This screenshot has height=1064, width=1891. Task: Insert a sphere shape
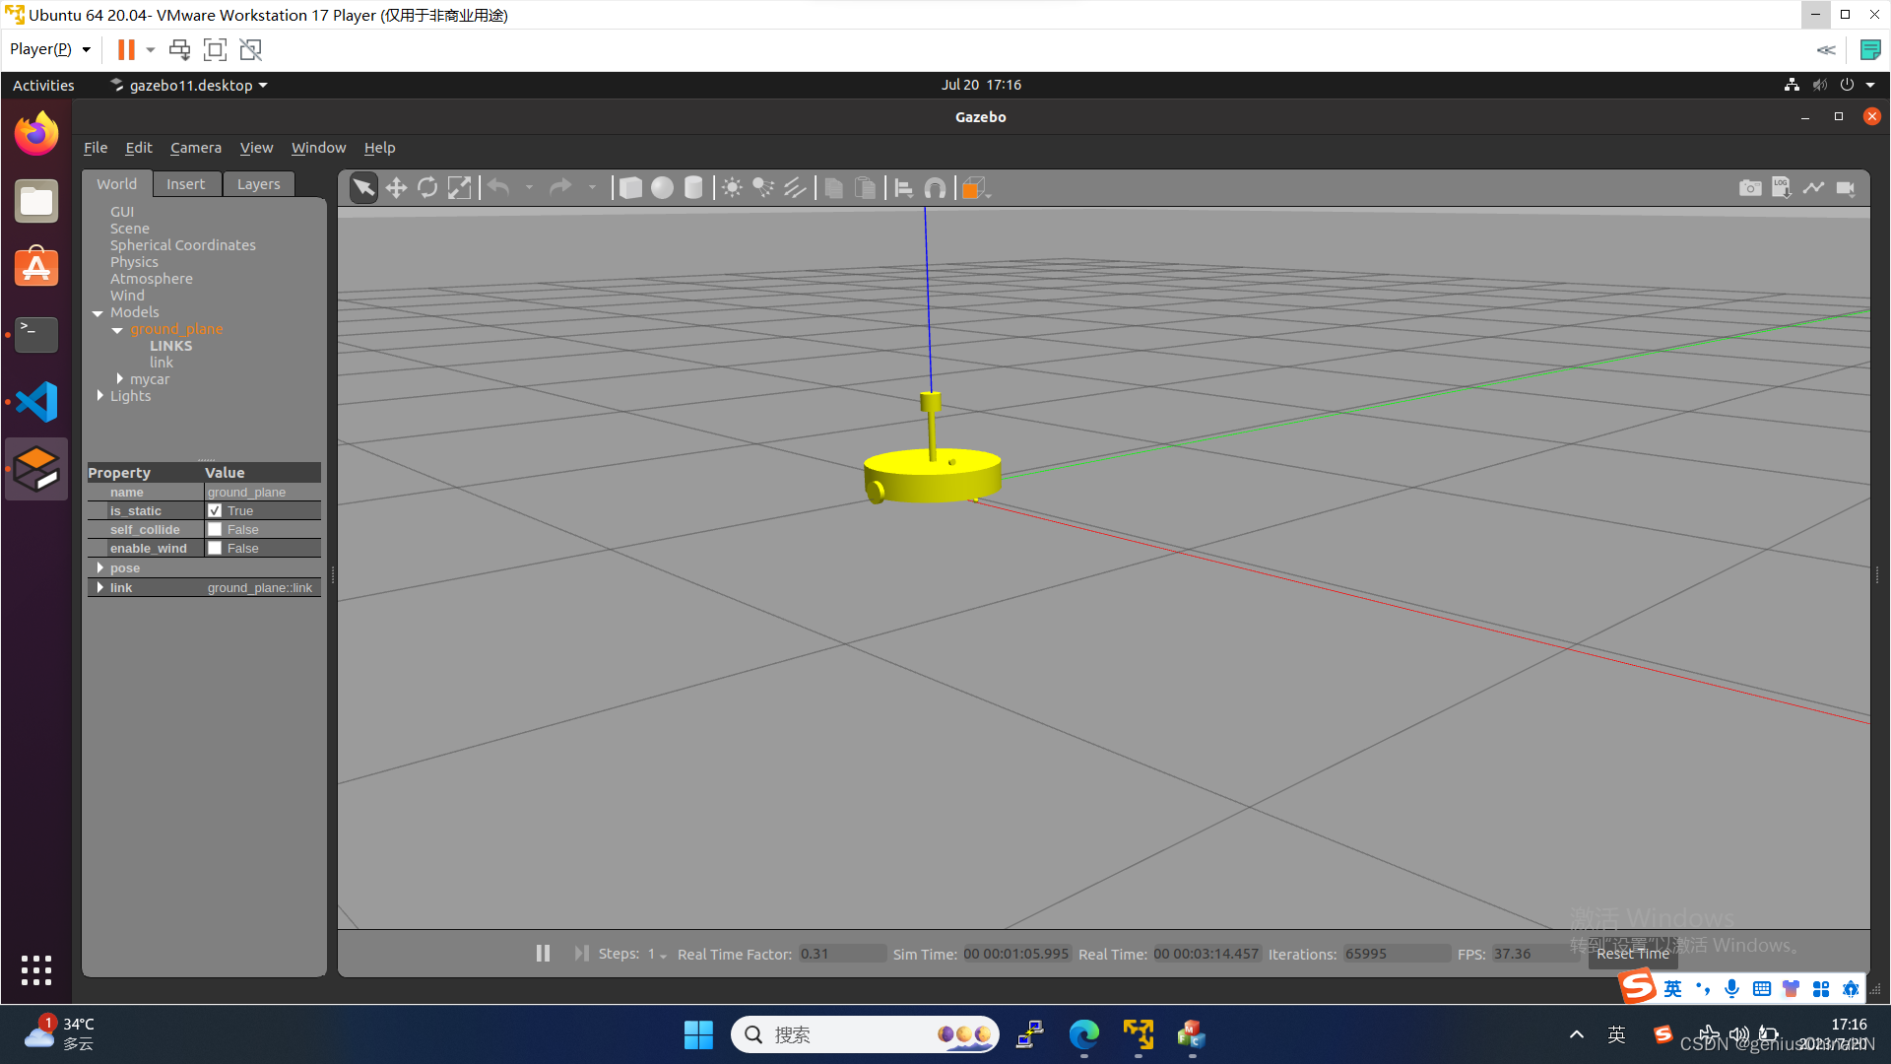tap(662, 187)
